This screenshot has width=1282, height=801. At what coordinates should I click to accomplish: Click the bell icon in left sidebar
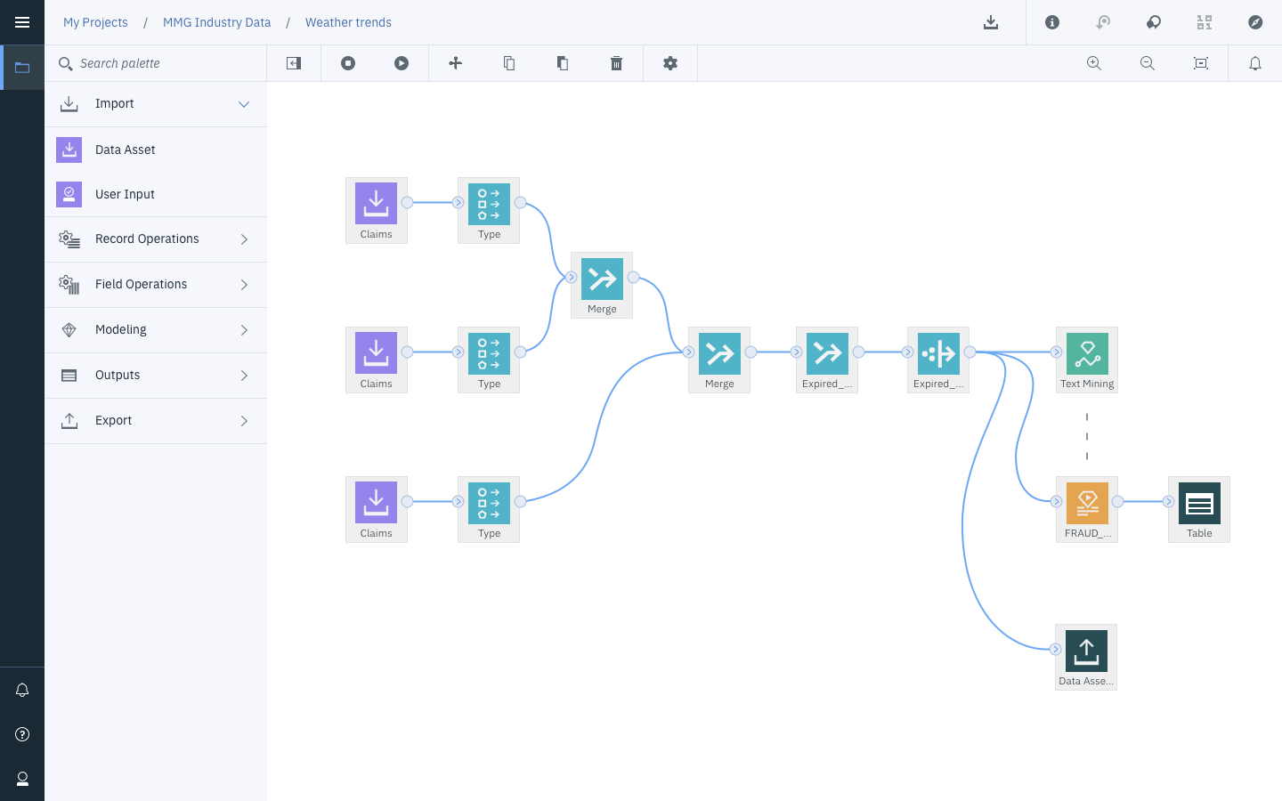pyautogui.click(x=22, y=690)
